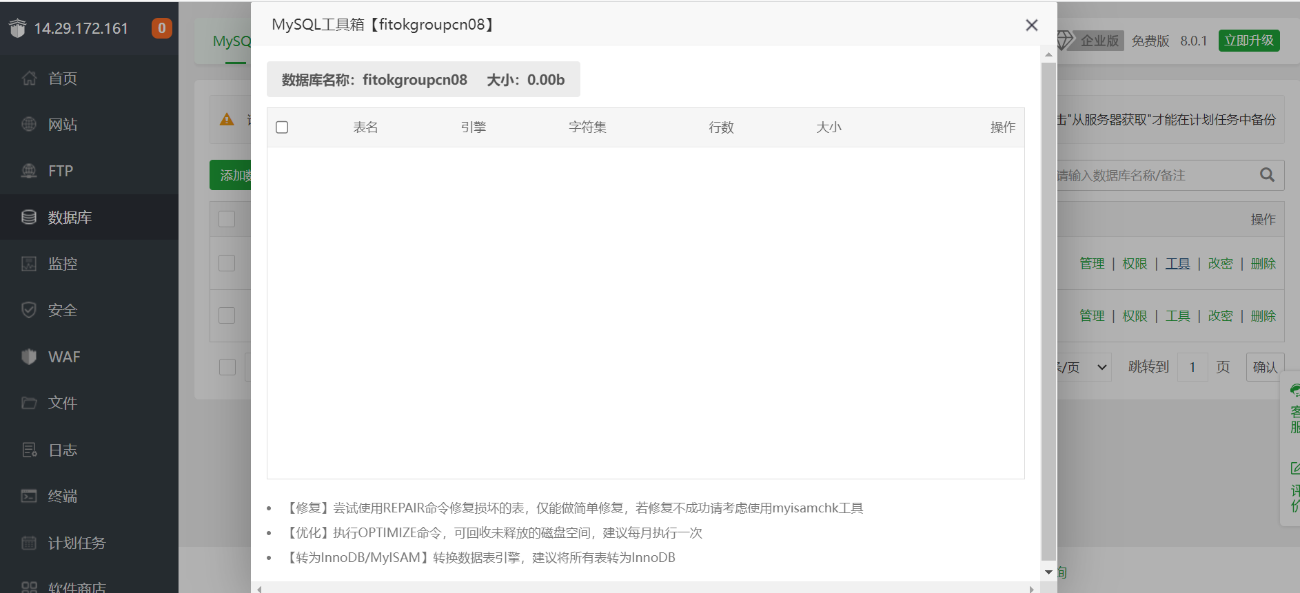1300x593 pixels.
Task: Click the server IP 14.29.172.161 text
Action: tap(81, 28)
